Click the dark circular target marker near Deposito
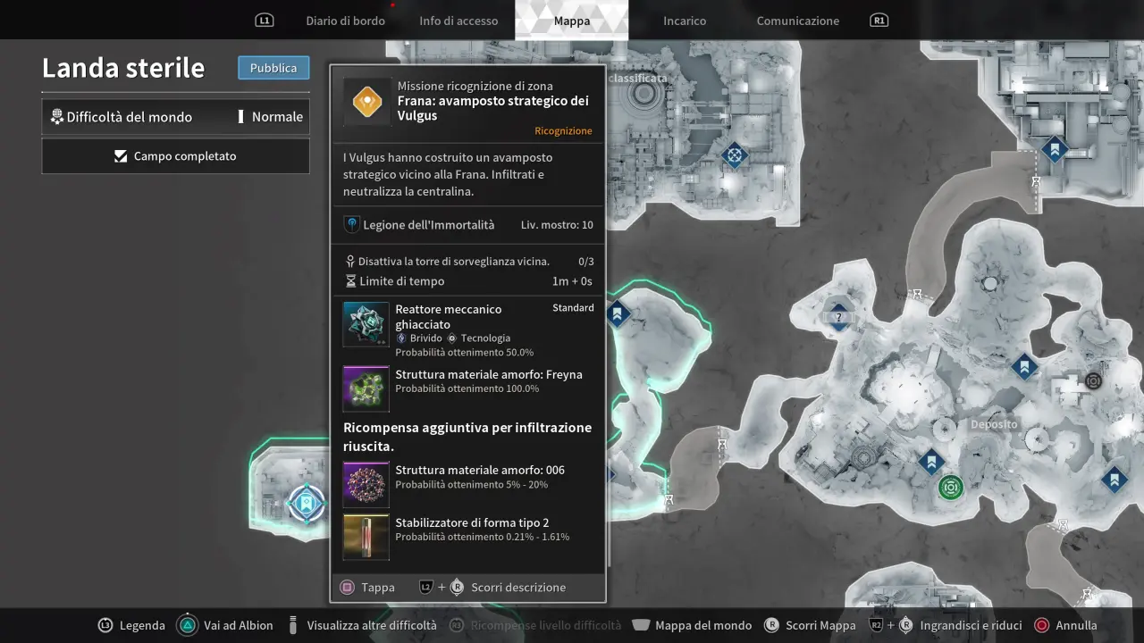The width and height of the screenshot is (1144, 643). [x=1093, y=381]
